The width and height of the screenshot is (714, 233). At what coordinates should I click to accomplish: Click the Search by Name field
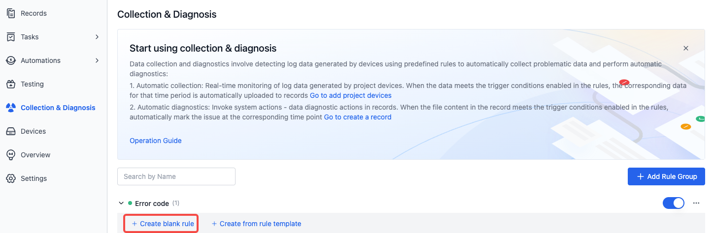pos(176,176)
